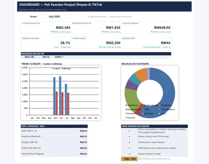
Task: Click the RM275 sales value
Action: click(x=84, y=142)
